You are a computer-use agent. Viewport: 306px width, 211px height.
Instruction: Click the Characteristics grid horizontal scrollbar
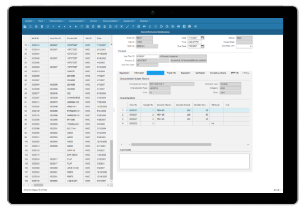click(x=171, y=145)
